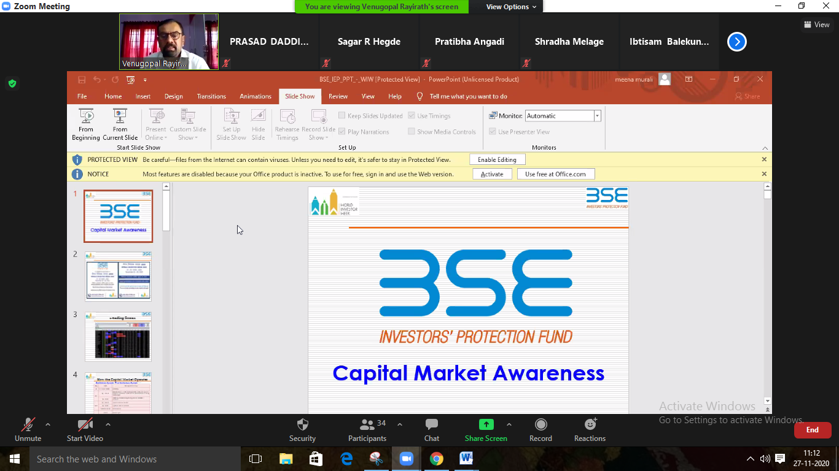Toggle the Use Timings checkbox
The image size is (839, 471).
(412, 116)
